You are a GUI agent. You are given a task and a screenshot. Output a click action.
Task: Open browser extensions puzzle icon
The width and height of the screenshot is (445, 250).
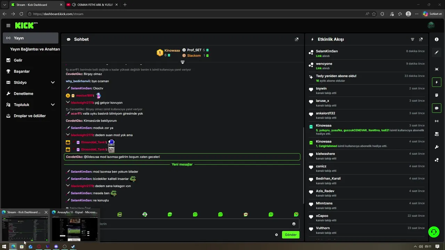coord(382,14)
